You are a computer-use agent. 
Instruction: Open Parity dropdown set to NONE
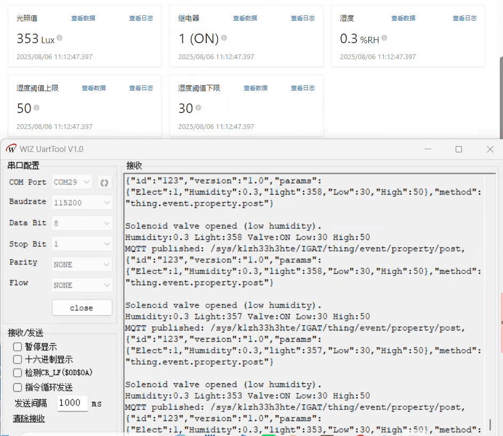click(82, 265)
